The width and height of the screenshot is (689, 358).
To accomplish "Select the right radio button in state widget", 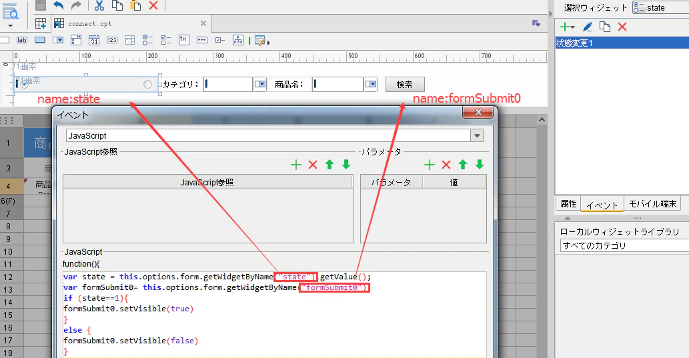I will (x=147, y=85).
